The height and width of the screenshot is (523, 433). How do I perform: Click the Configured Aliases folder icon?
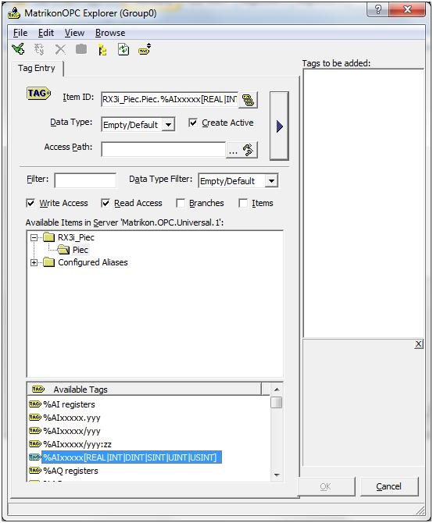click(x=49, y=262)
